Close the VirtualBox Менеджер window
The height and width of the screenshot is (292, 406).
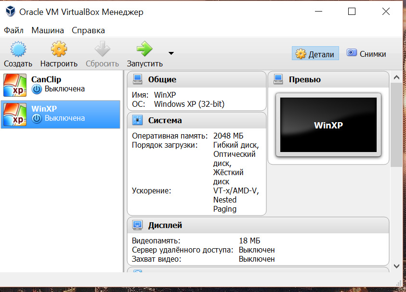[x=386, y=12]
